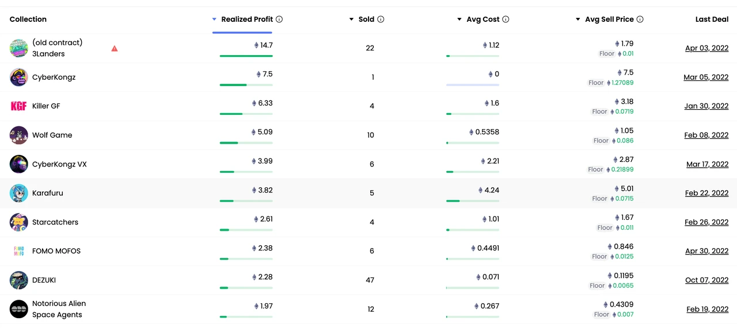Click the 3Landers realized profit bar

[x=246, y=56]
